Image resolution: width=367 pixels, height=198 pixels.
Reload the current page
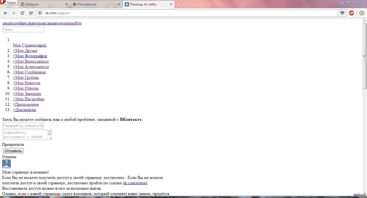tap(22, 13)
